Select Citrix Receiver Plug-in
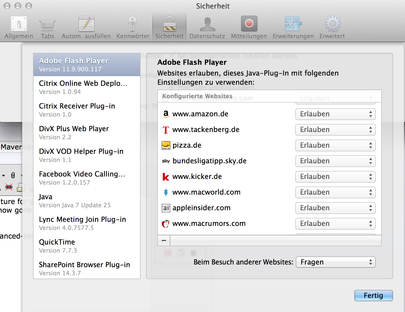The image size is (405, 312). tap(87, 110)
